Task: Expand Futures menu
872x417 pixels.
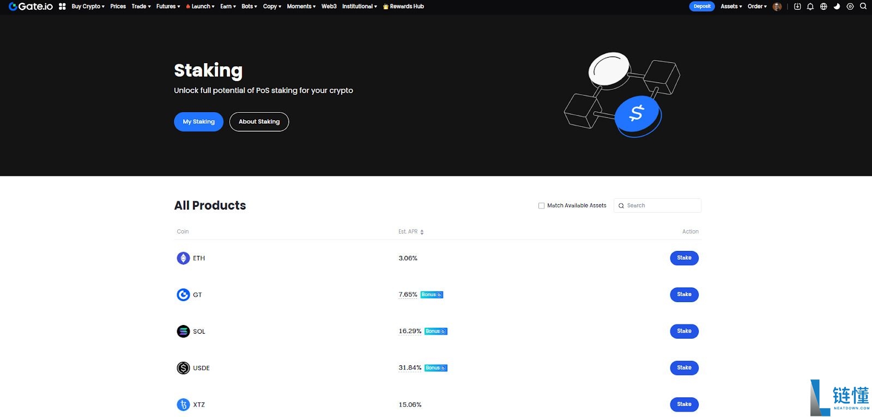Action: pos(168,7)
